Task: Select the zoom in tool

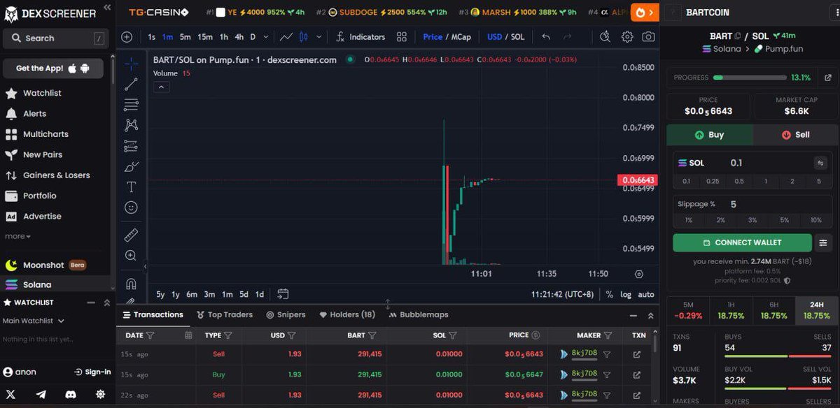Action: [131, 256]
